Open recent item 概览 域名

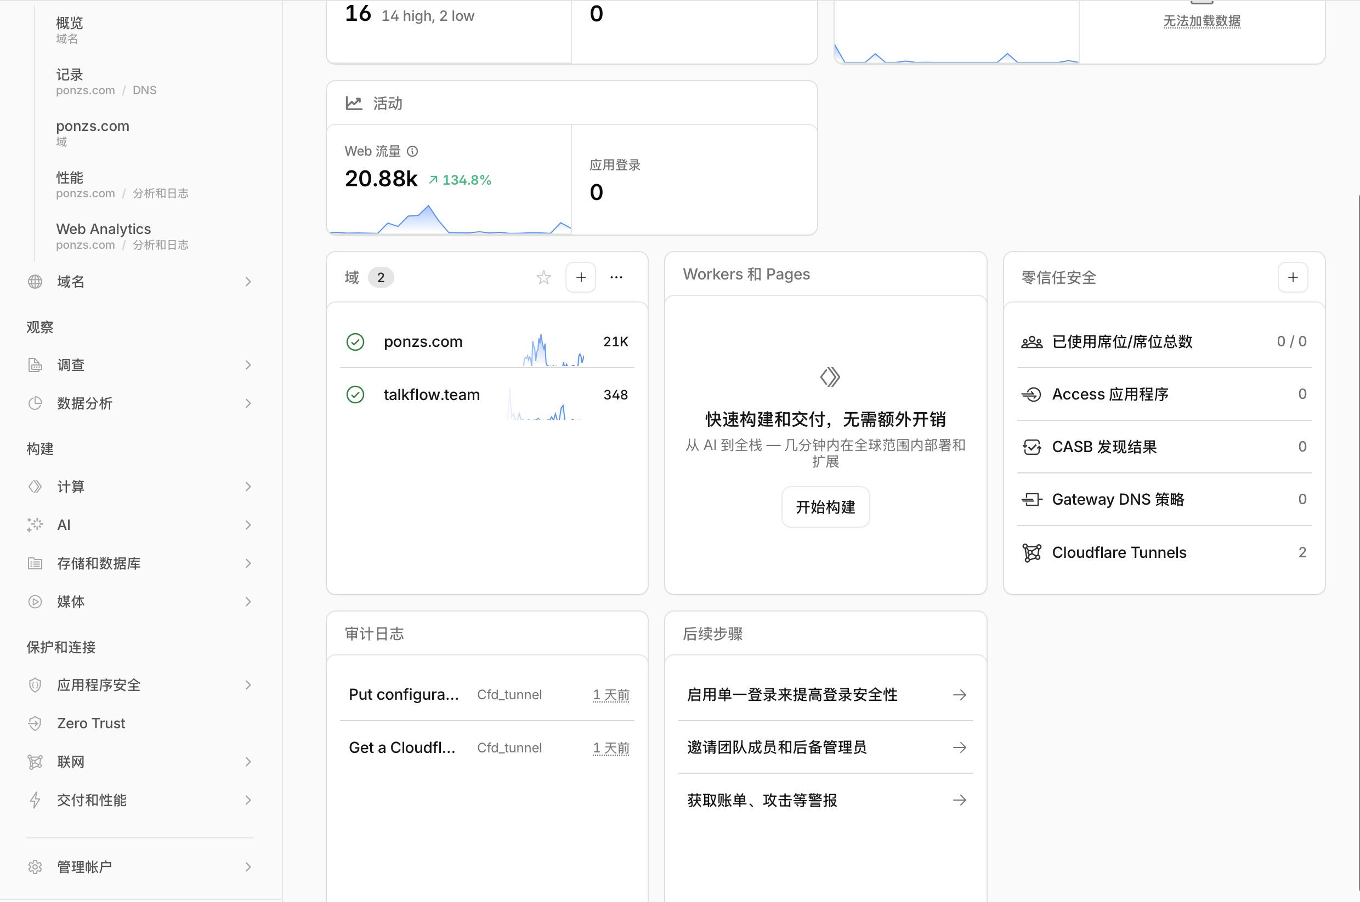click(x=70, y=30)
